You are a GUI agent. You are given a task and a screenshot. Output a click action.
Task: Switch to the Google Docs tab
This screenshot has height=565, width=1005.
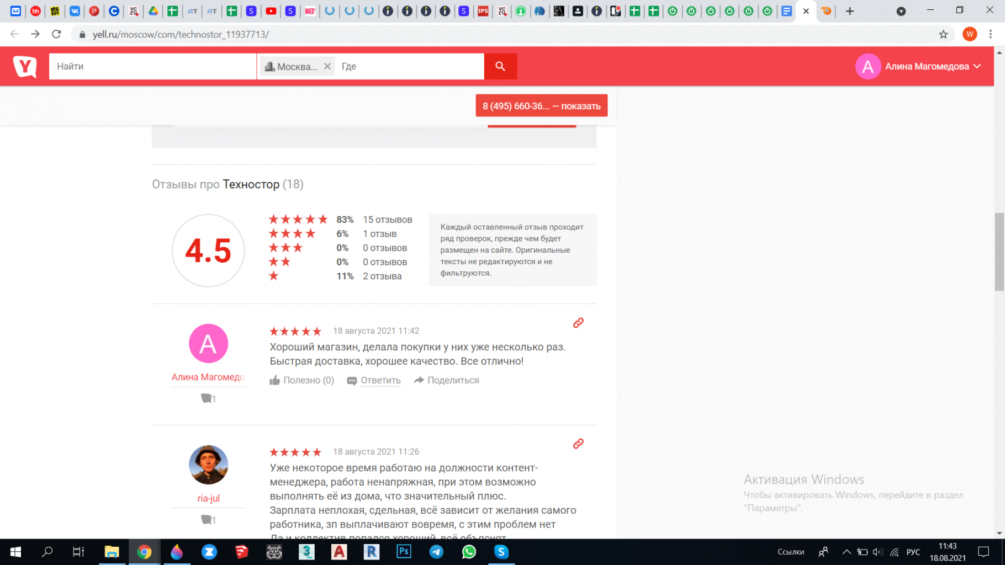(x=786, y=11)
